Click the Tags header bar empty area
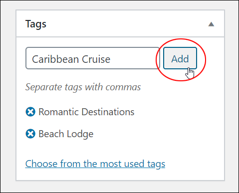 click(x=126, y=24)
